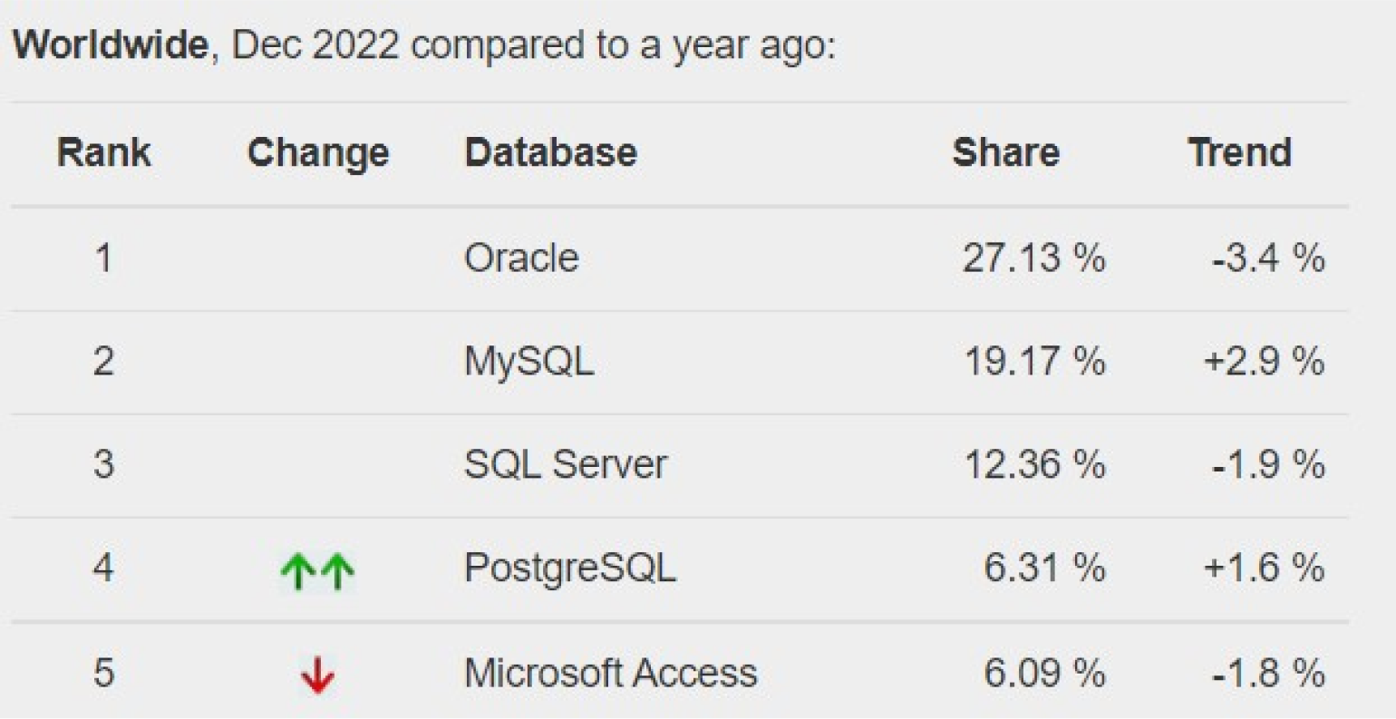The width and height of the screenshot is (1396, 719).
Task: Click the Rank column header
Action: tap(103, 152)
